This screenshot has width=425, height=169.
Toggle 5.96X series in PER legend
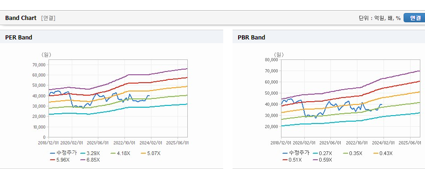60,160
